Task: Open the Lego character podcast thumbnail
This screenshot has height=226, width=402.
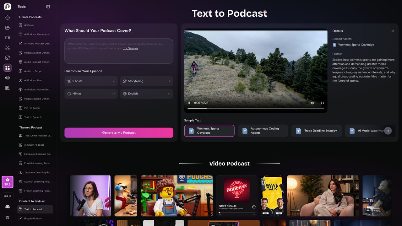Action: pos(177,196)
